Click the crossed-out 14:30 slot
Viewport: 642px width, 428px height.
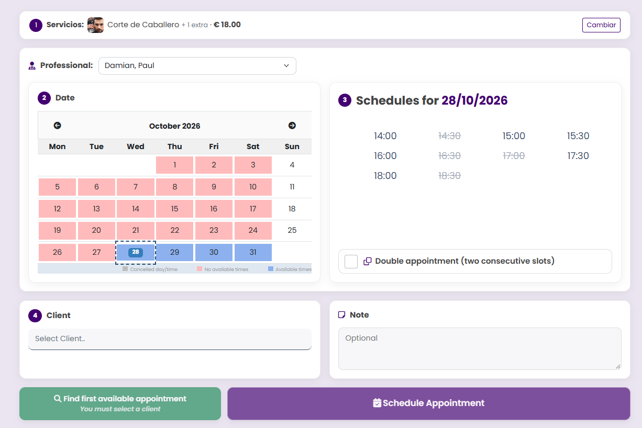click(449, 136)
